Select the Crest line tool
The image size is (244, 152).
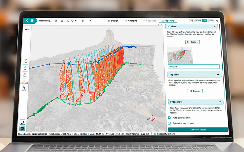coord(25,61)
